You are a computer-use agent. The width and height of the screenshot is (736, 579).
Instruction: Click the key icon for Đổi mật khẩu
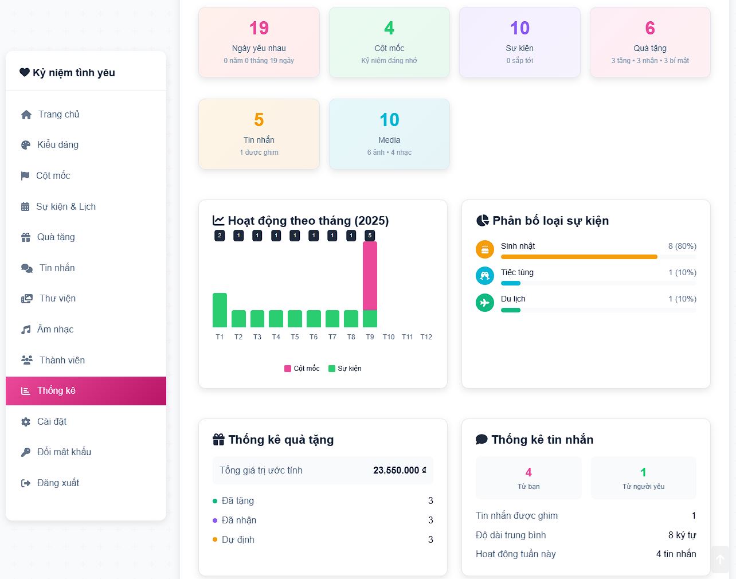26,452
